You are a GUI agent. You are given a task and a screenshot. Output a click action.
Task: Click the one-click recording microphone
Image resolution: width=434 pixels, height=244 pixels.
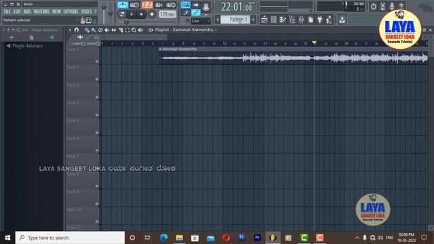[x=392, y=6]
